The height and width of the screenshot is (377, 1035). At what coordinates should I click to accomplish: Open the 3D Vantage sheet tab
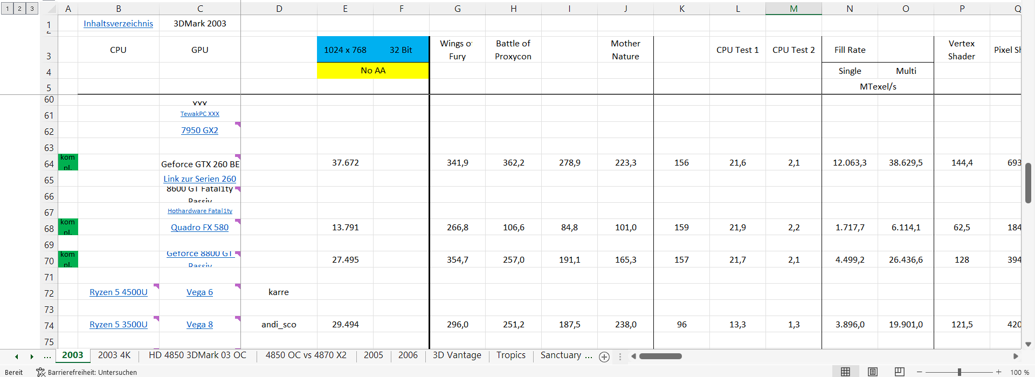pos(457,355)
